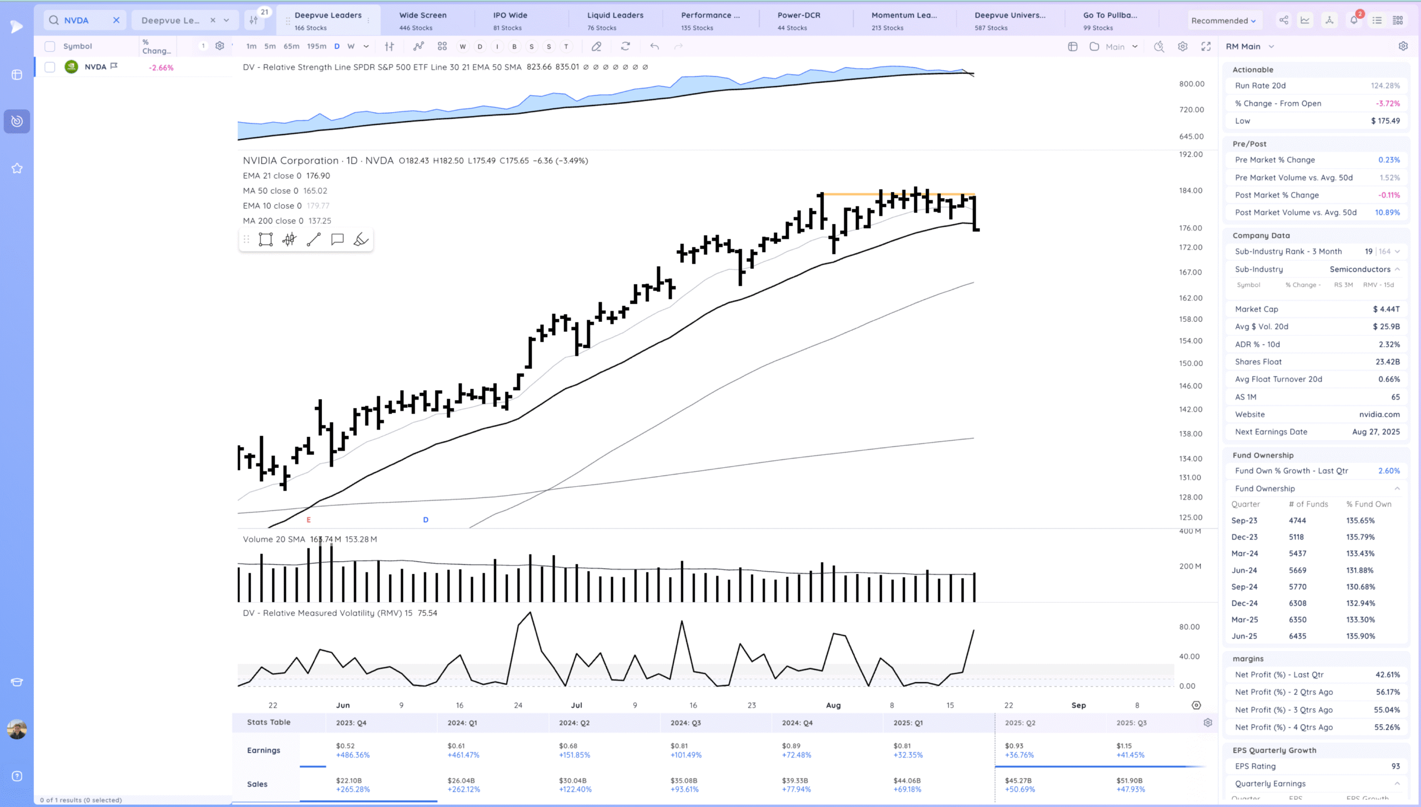Click the refresh chart icon
The width and height of the screenshot is (1421, 807).
coord(626,47)
